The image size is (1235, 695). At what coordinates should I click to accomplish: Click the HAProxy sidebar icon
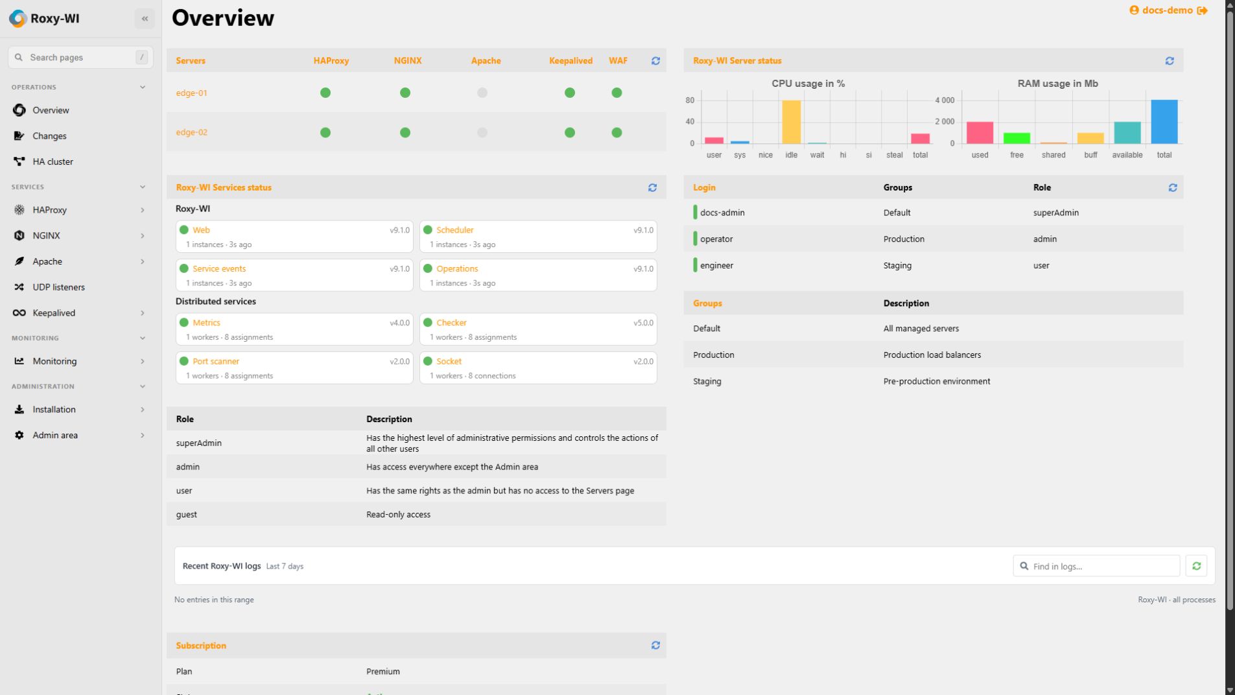point(19,210)
